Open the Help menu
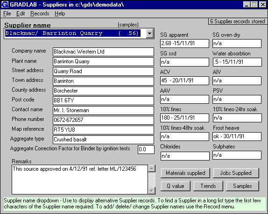The image size is (268, 214). tap(60, 13)
